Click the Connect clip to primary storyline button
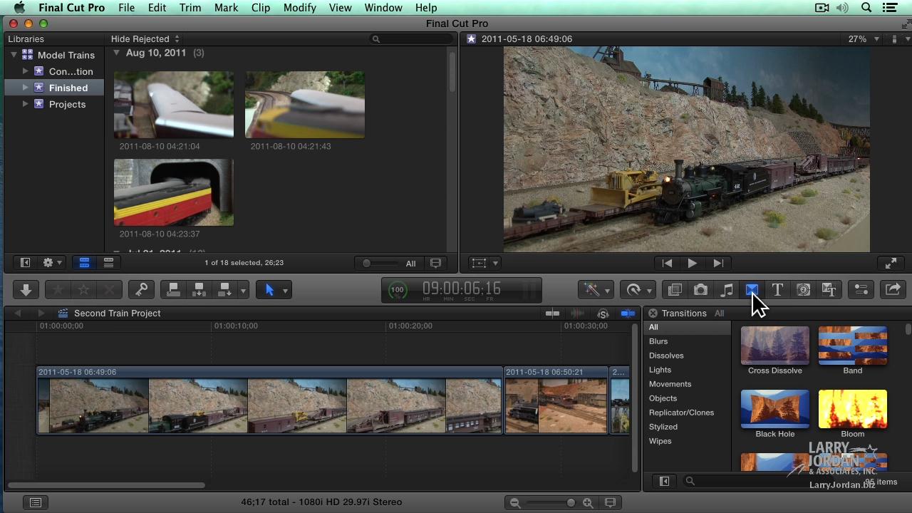The height and width of the screenshot is (513, 912). pos(173,290)
